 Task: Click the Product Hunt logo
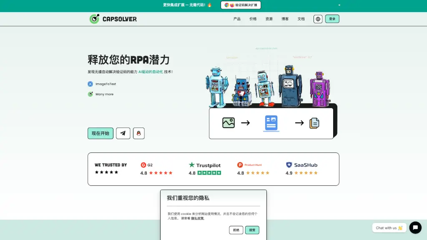[x=249, y=165]
